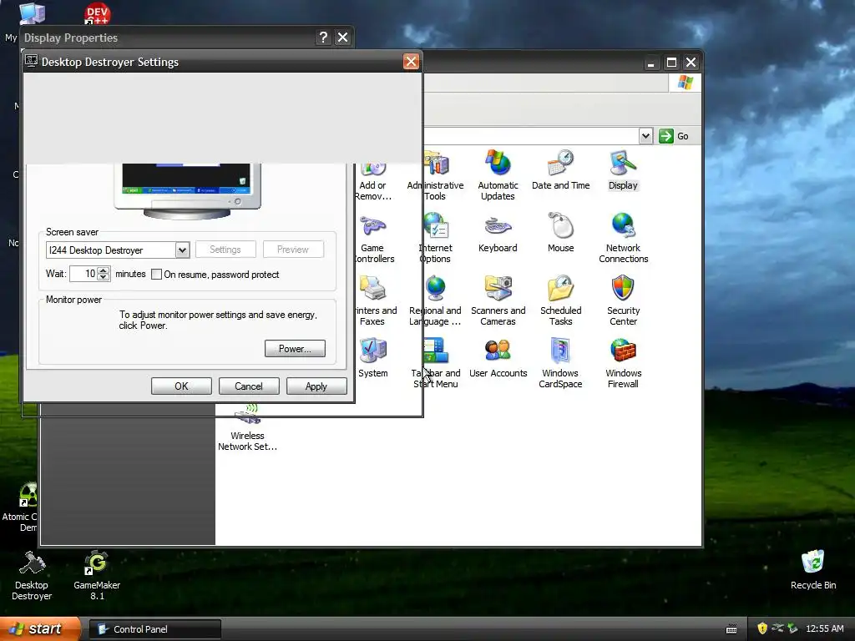Viewport: 855px width, 641px height.
Task: Toggle On resume, password protect checkbox
Action: click(x=156, y=274)
